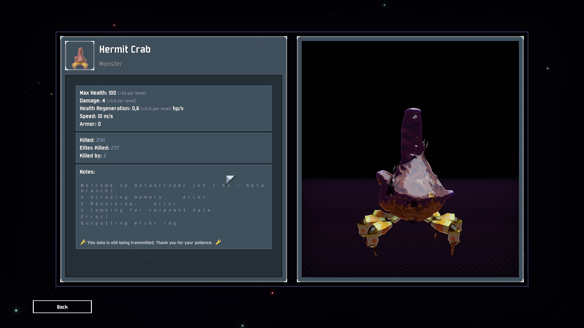Click the Max Health stat line
584x328 pixels.
coord(113,93)
